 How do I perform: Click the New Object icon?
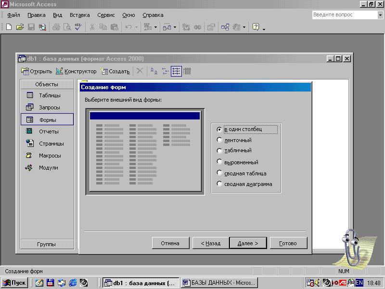[236, 27]
